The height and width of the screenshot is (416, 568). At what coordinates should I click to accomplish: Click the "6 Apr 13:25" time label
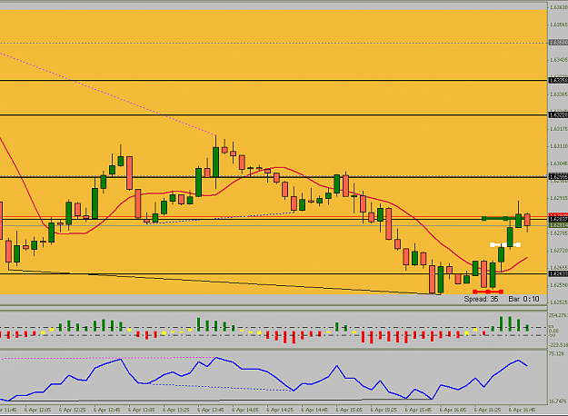tap(176, 410)
